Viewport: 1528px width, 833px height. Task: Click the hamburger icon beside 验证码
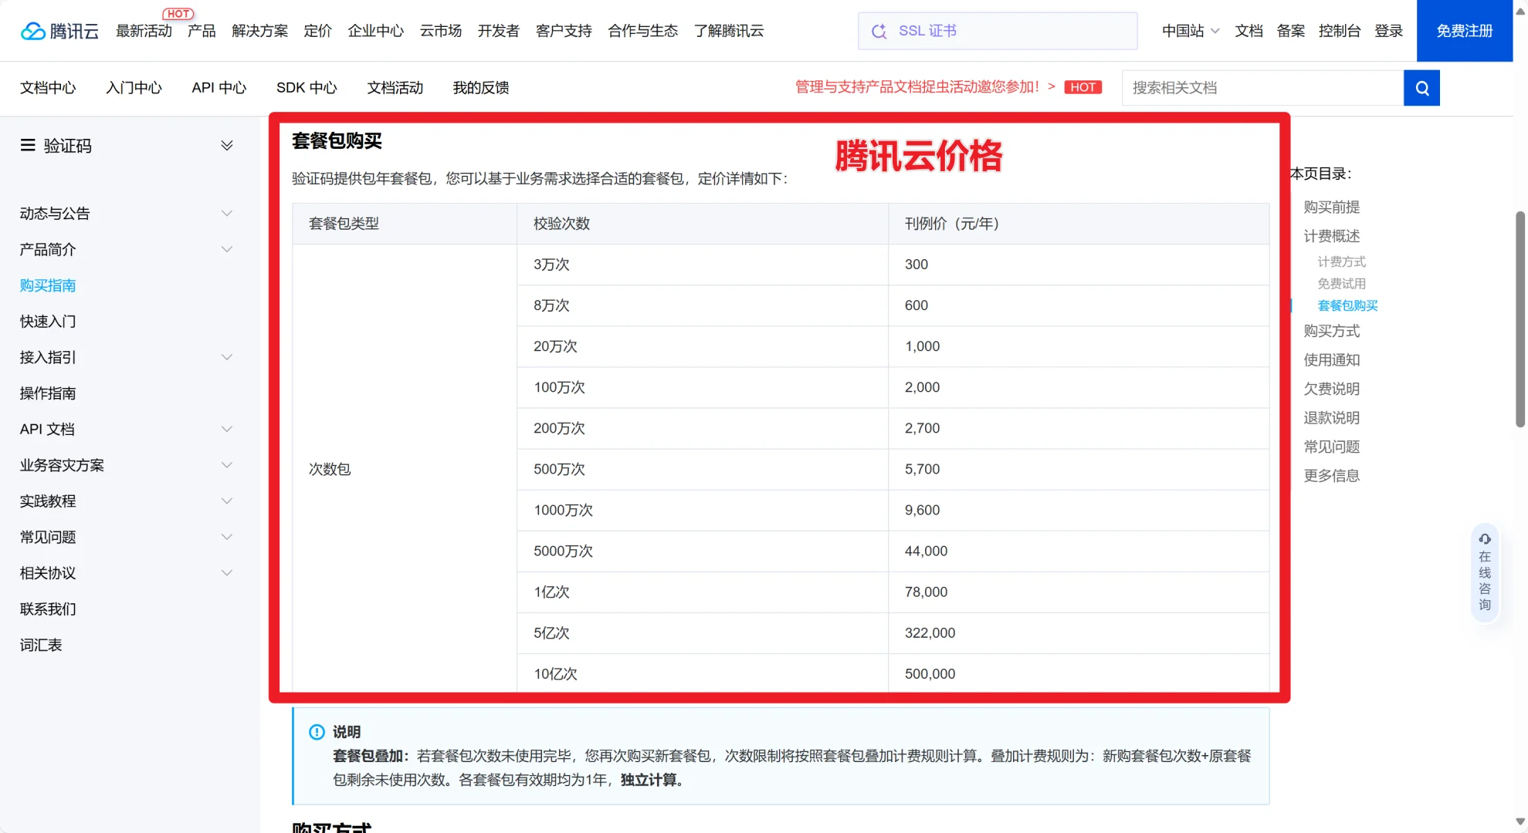[x=29, y=145]
